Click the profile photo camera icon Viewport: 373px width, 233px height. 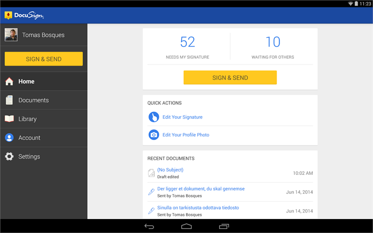coord(154,135)
